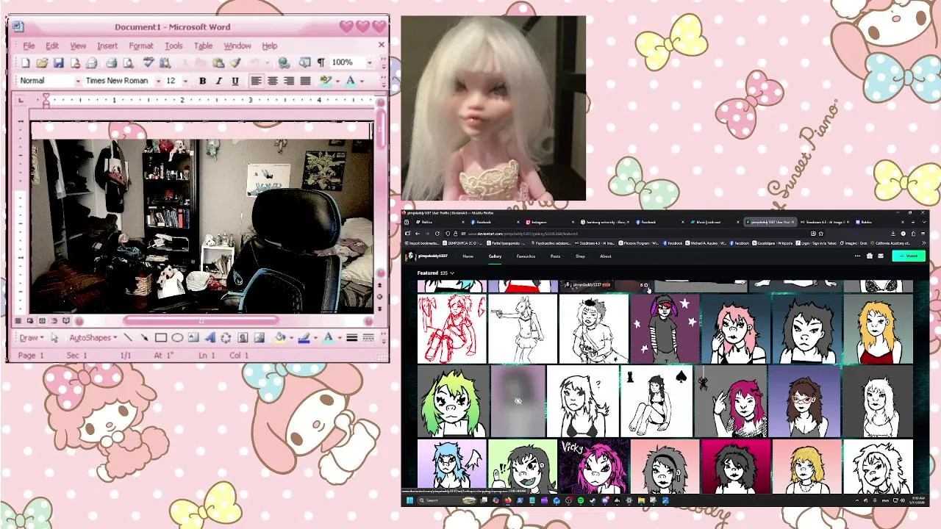Select the Oval drawing tool
Screen dimensions: 941x529
click(x=177, y=338)
